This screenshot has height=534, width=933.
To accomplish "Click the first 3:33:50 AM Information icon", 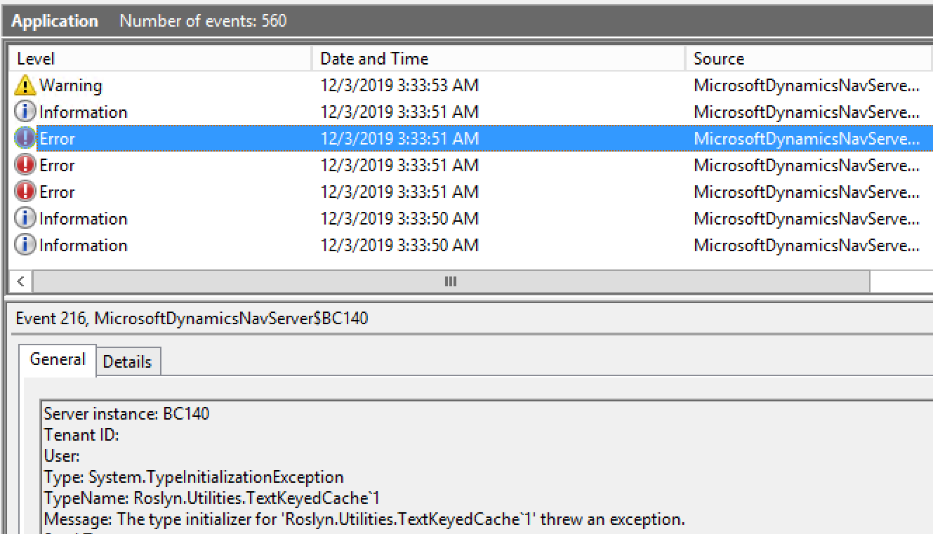I will tap(25, 219).
